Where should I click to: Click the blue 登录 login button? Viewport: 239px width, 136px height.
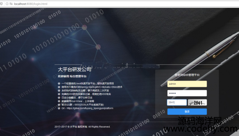click(187, 112)
